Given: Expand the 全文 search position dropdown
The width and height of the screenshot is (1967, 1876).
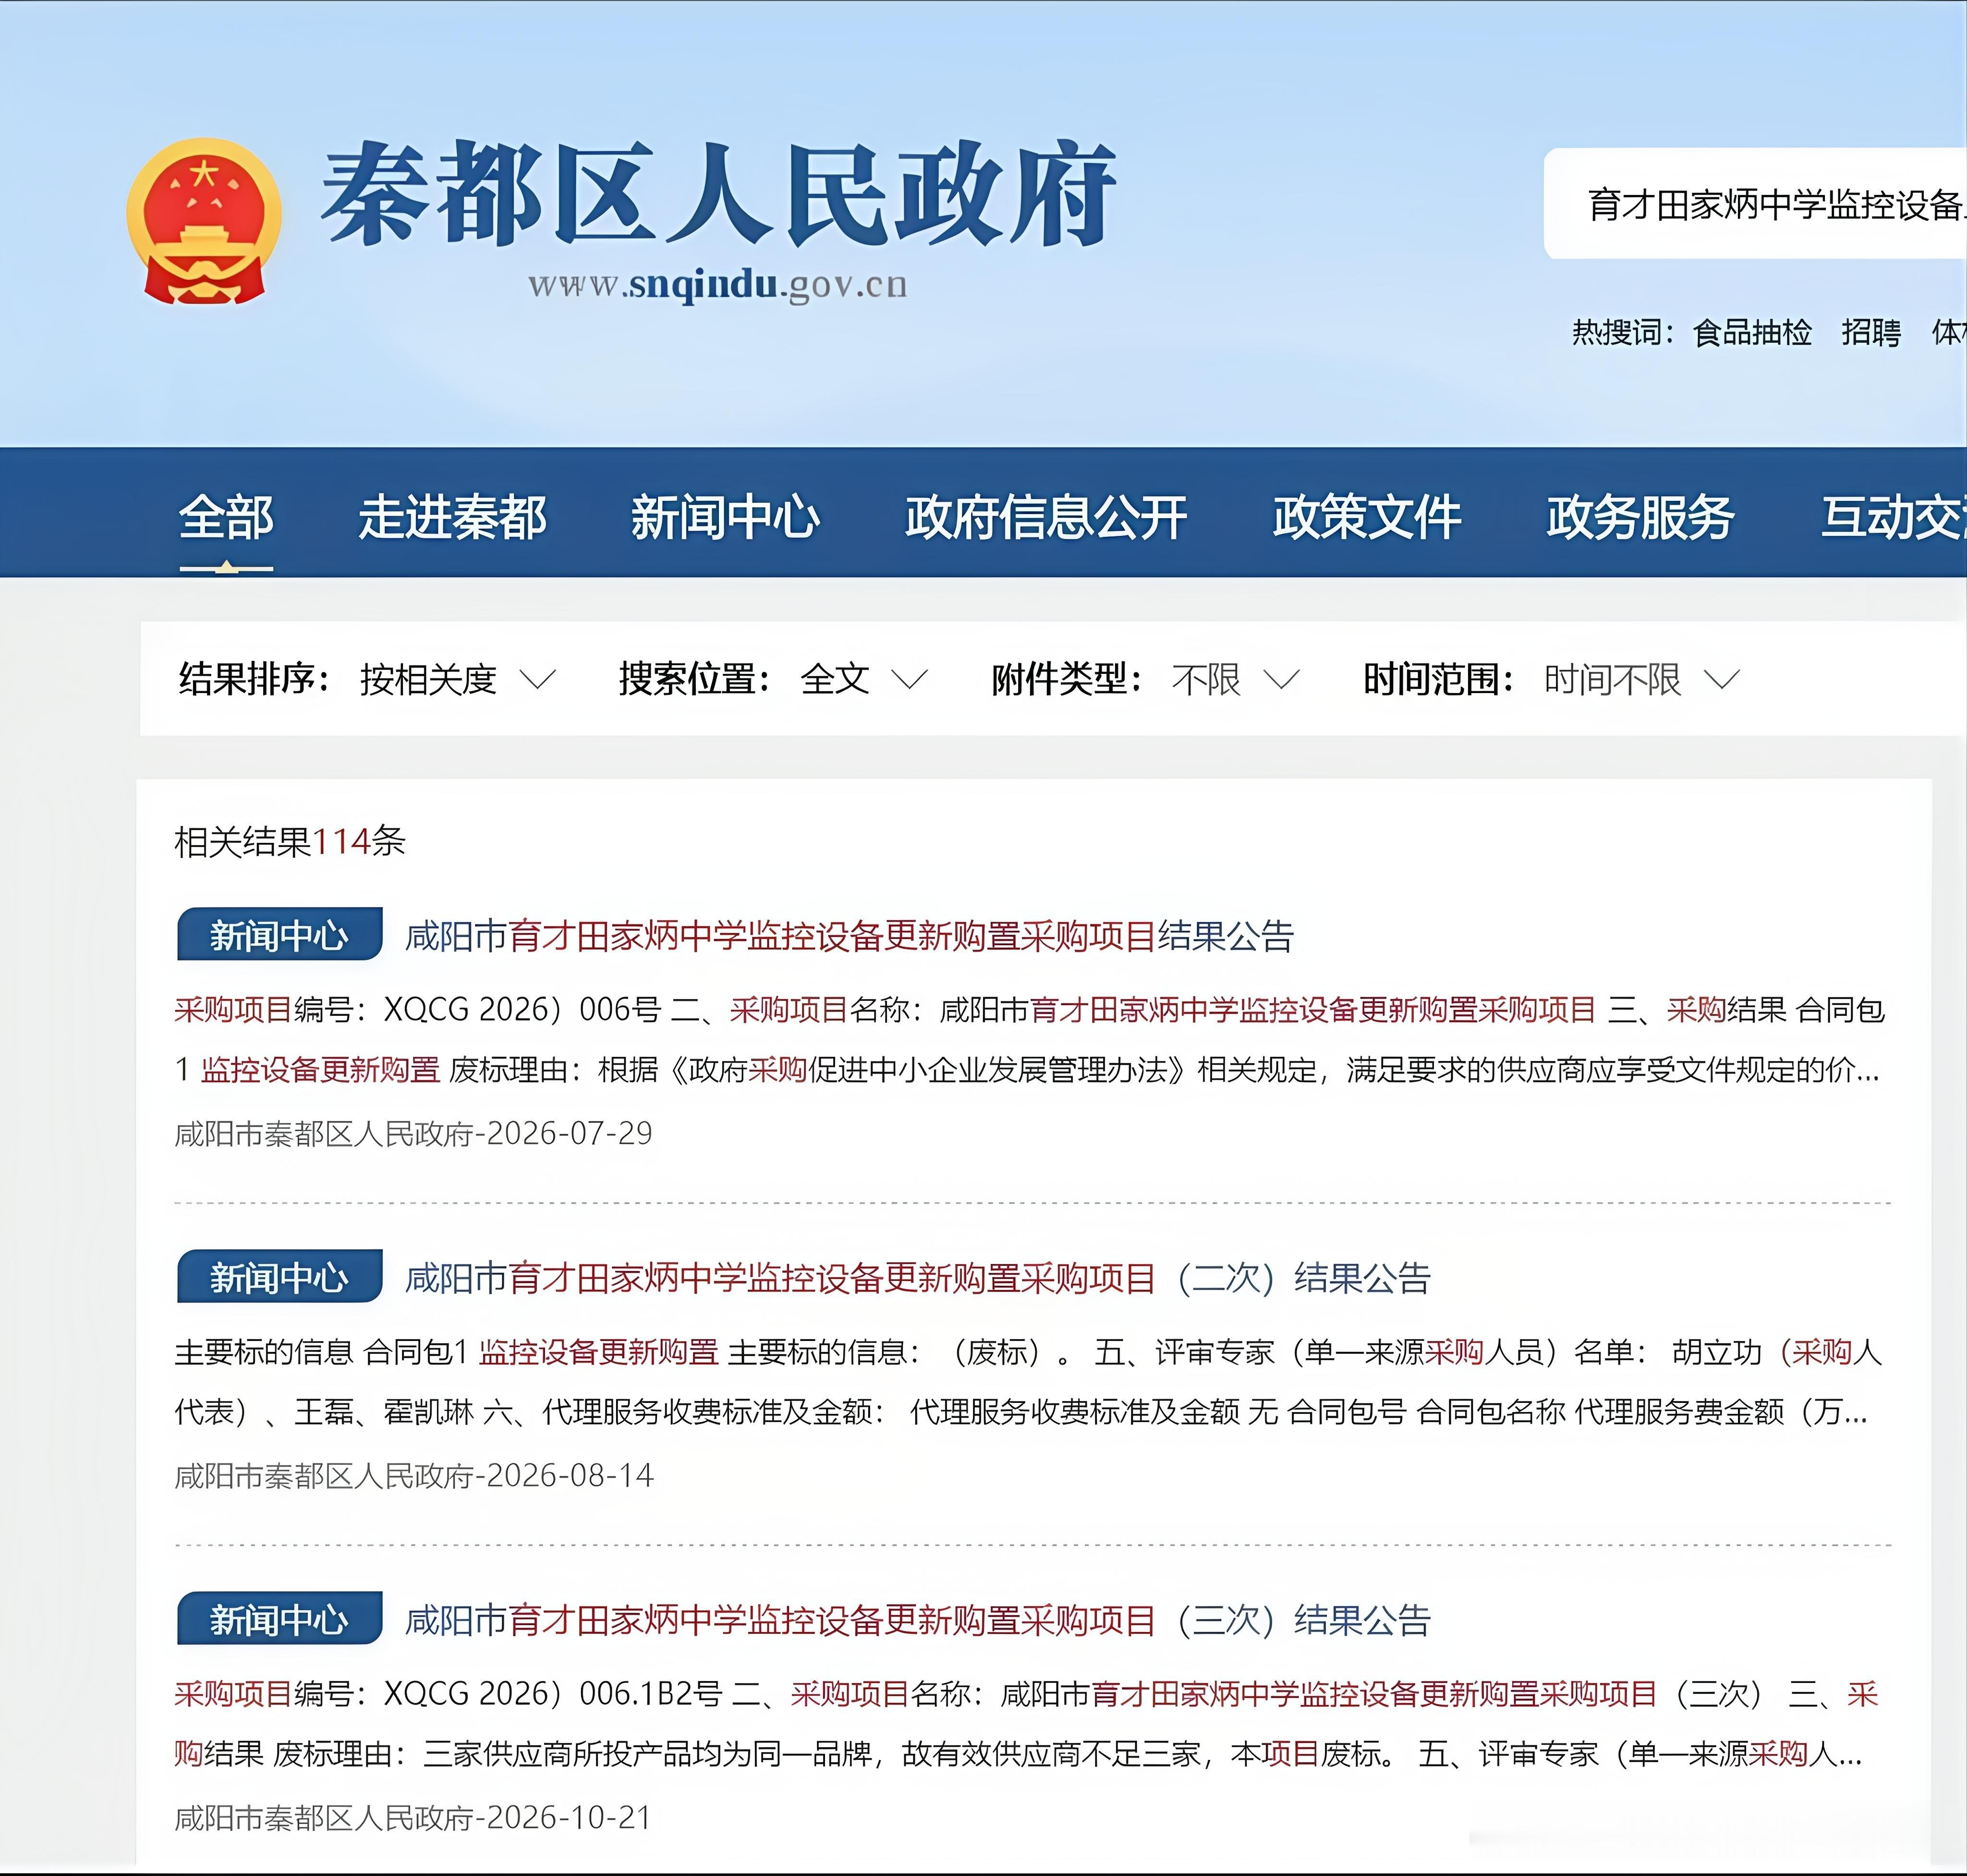Looking at the screenshot, I should (x=864, y=680).
